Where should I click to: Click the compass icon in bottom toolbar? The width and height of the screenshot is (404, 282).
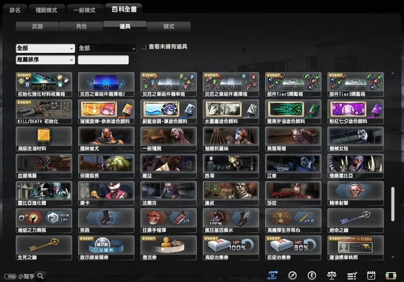pyautogui.click(x=292, y=275)
